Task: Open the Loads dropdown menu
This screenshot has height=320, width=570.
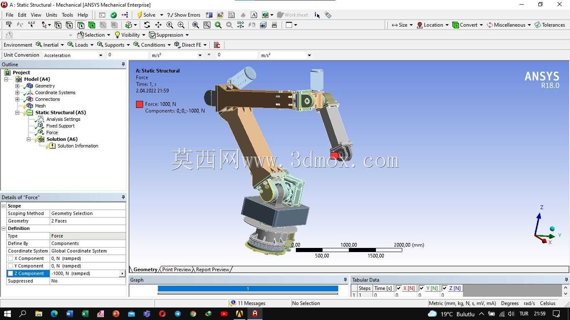Action: click(81, 45)
